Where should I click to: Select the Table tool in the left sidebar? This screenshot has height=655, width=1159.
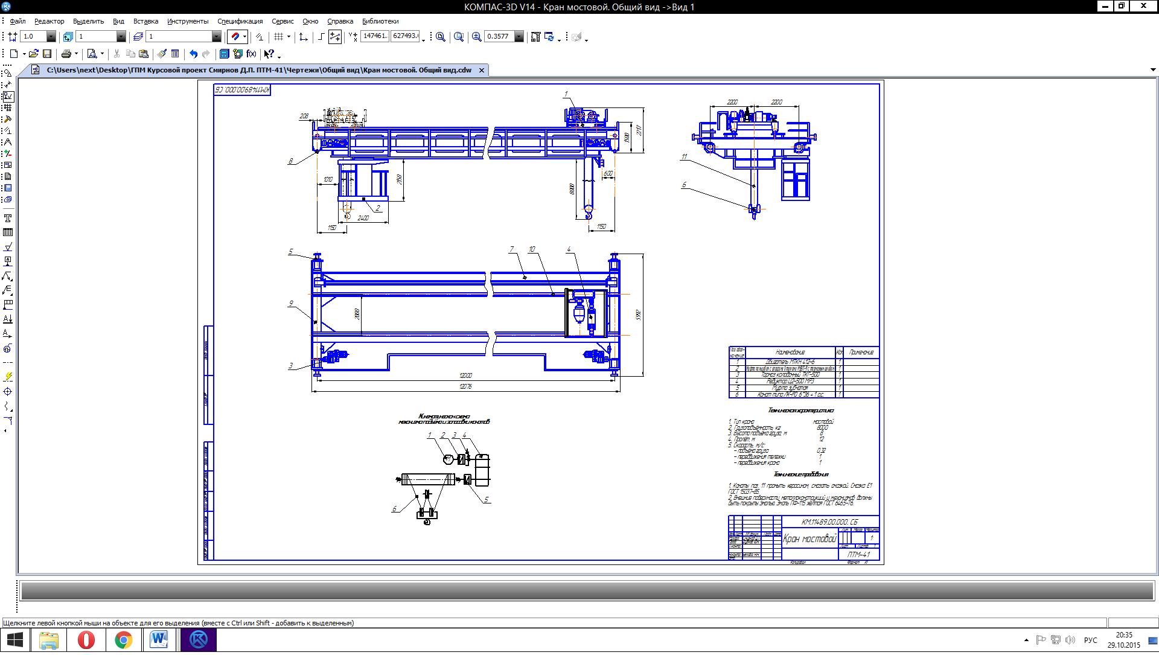click(8, 232)
